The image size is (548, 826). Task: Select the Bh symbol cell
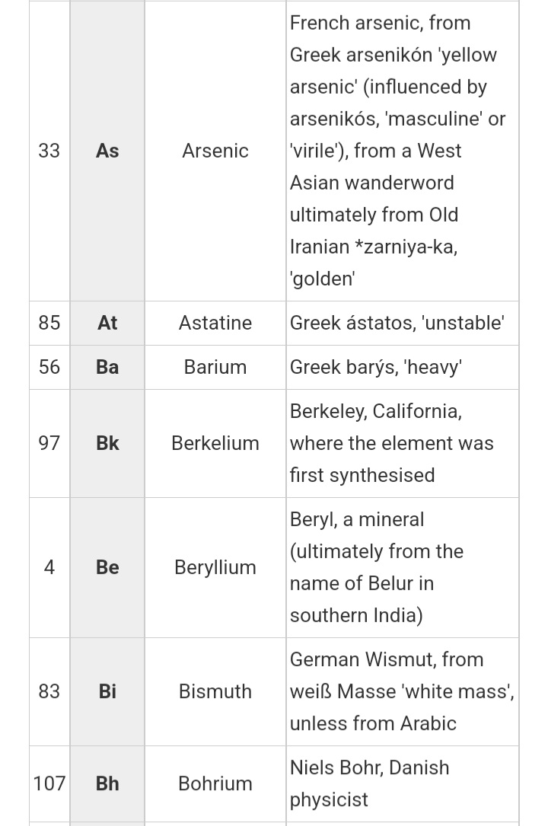pos(107,784)
